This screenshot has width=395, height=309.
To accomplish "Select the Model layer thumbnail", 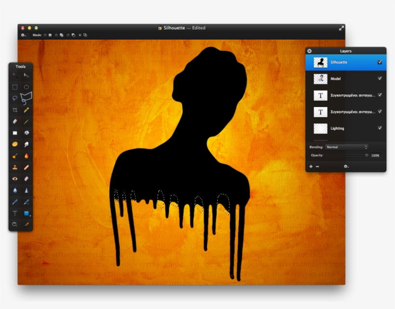I will [320, 79].
